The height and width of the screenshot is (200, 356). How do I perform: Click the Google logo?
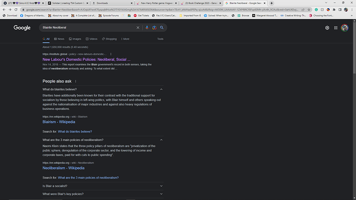22,28
